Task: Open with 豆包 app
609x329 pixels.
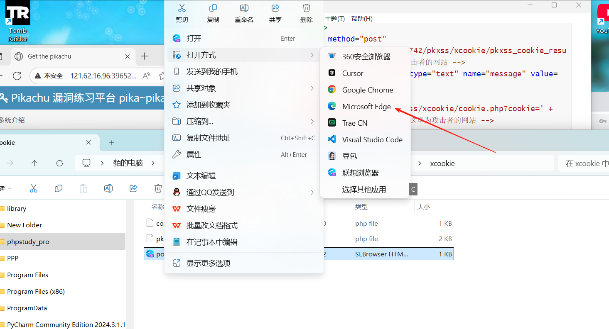Action: [365, 156]
